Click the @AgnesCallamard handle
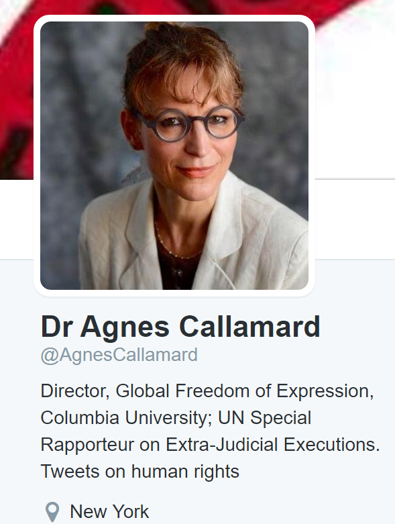The width and height of the screenshot is (395, 524). click(119, 355)
